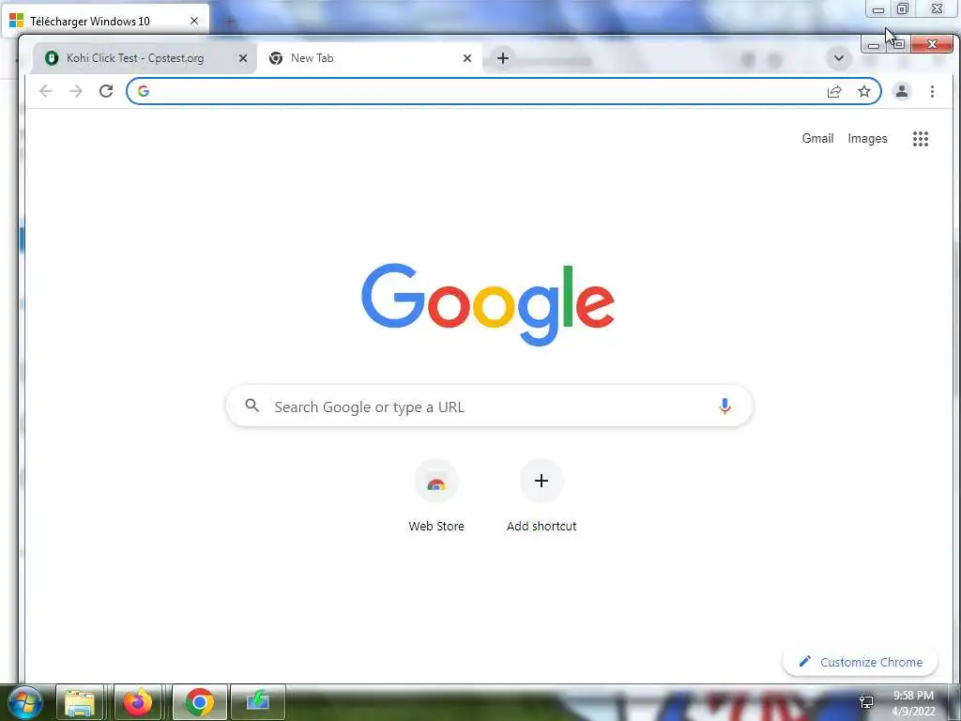Click the Google logo
Screen dimensions: 961x721
click(488, 305)
